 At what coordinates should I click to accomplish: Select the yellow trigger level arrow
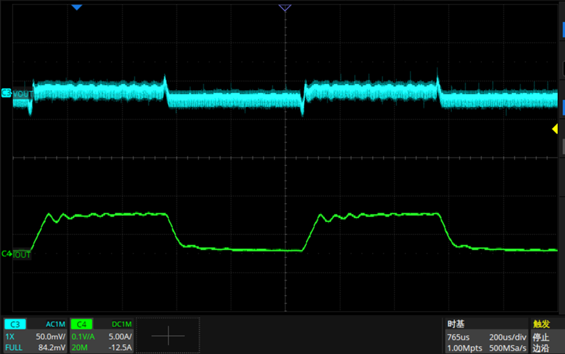click(555, 129)
